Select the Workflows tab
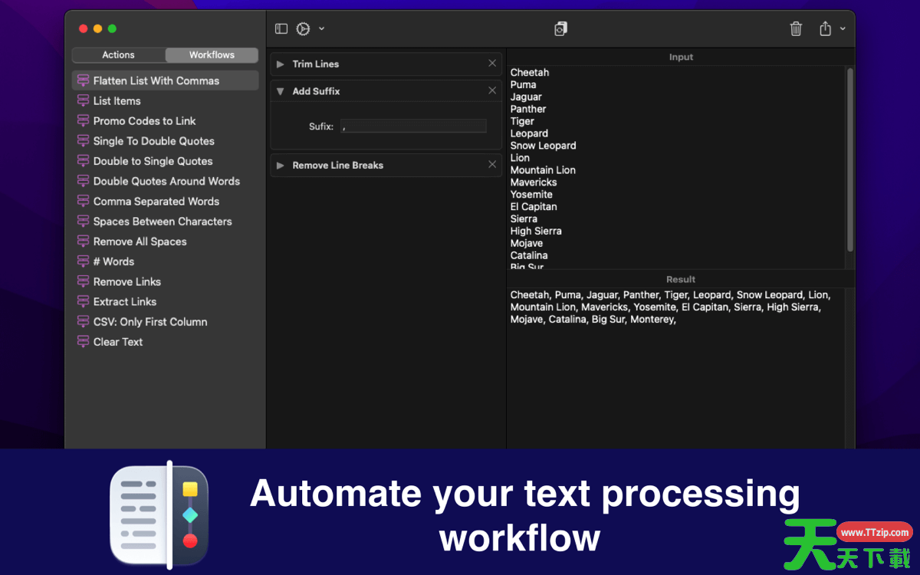920x575 pixels. (x=212, y=55)
